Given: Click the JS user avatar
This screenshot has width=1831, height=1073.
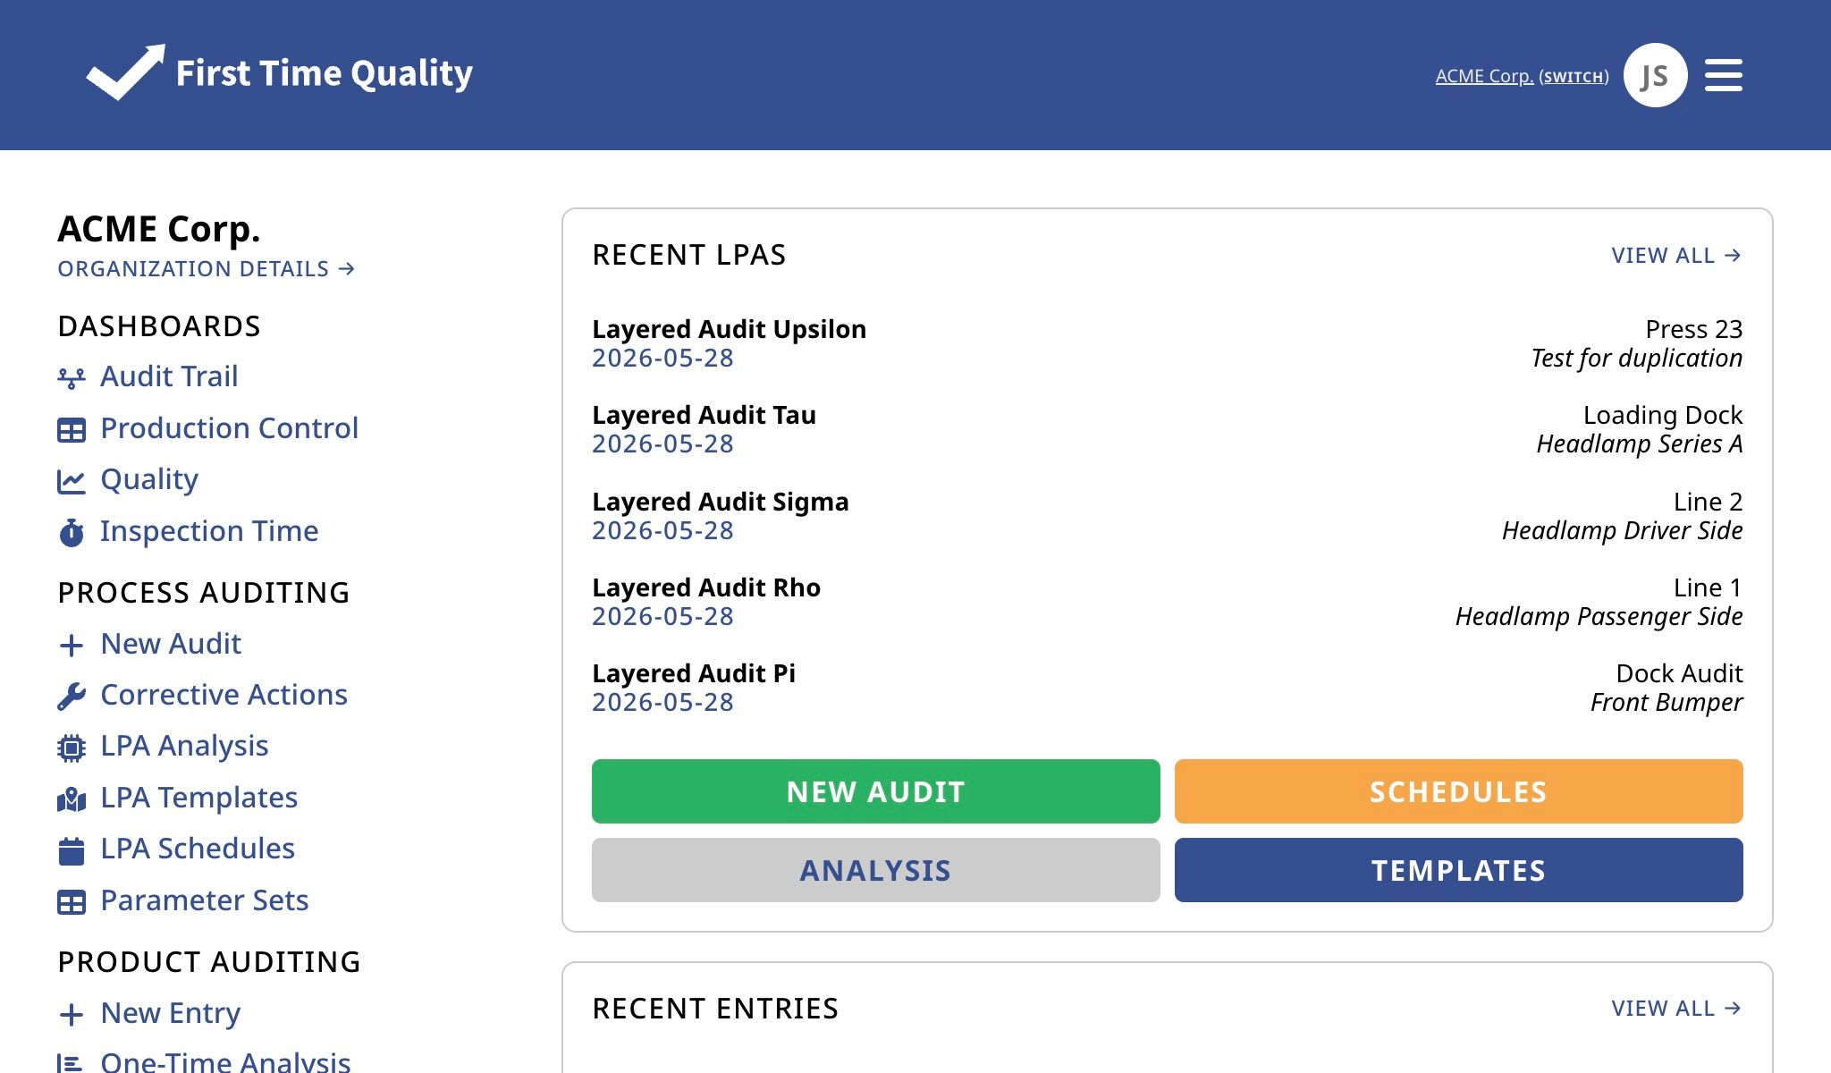Looking at the screenshot, I should coord(1655,75).
